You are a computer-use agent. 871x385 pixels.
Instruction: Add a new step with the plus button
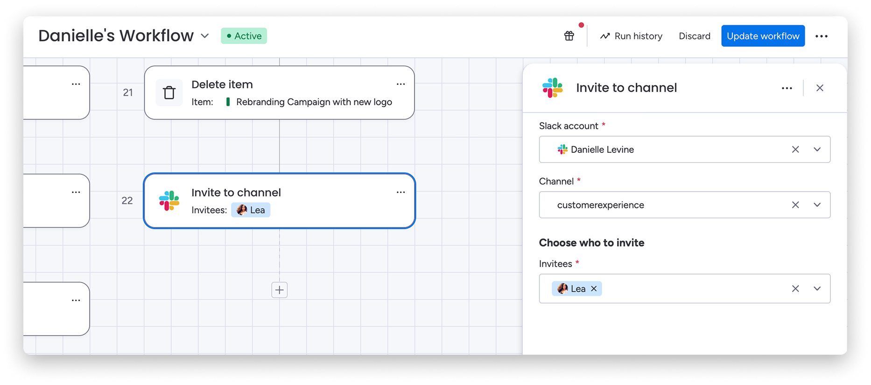pos(279,290)
